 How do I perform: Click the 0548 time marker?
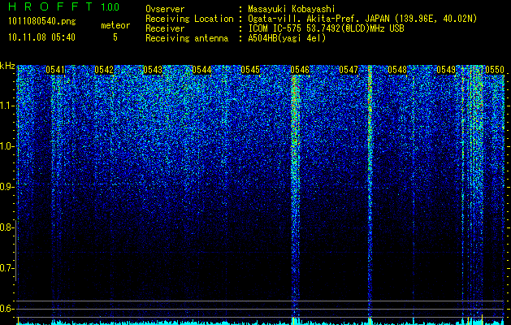tap(397, 70)
